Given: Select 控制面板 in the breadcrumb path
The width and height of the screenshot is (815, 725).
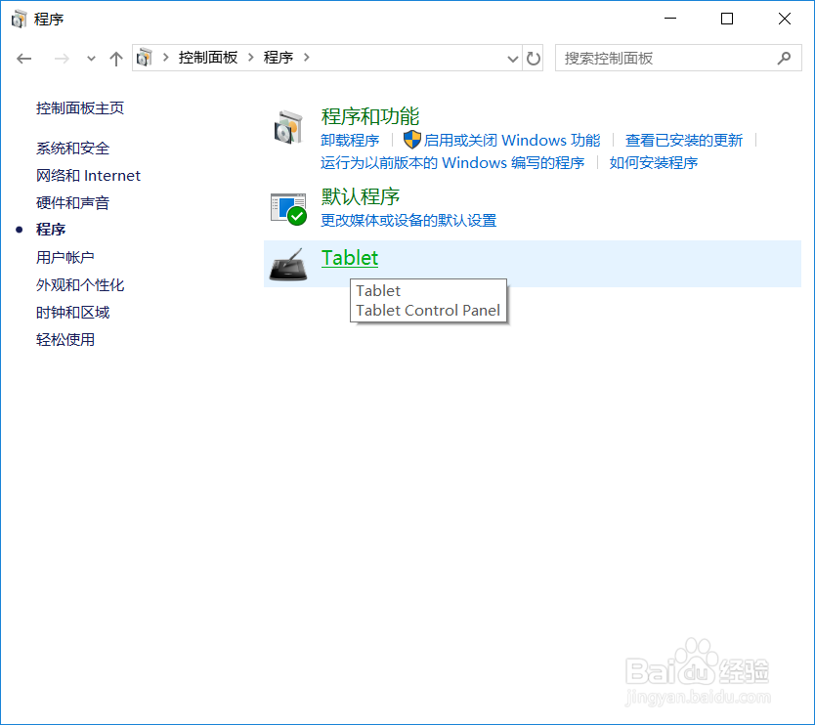Looking at the screenshot, I should pos(208,59).
